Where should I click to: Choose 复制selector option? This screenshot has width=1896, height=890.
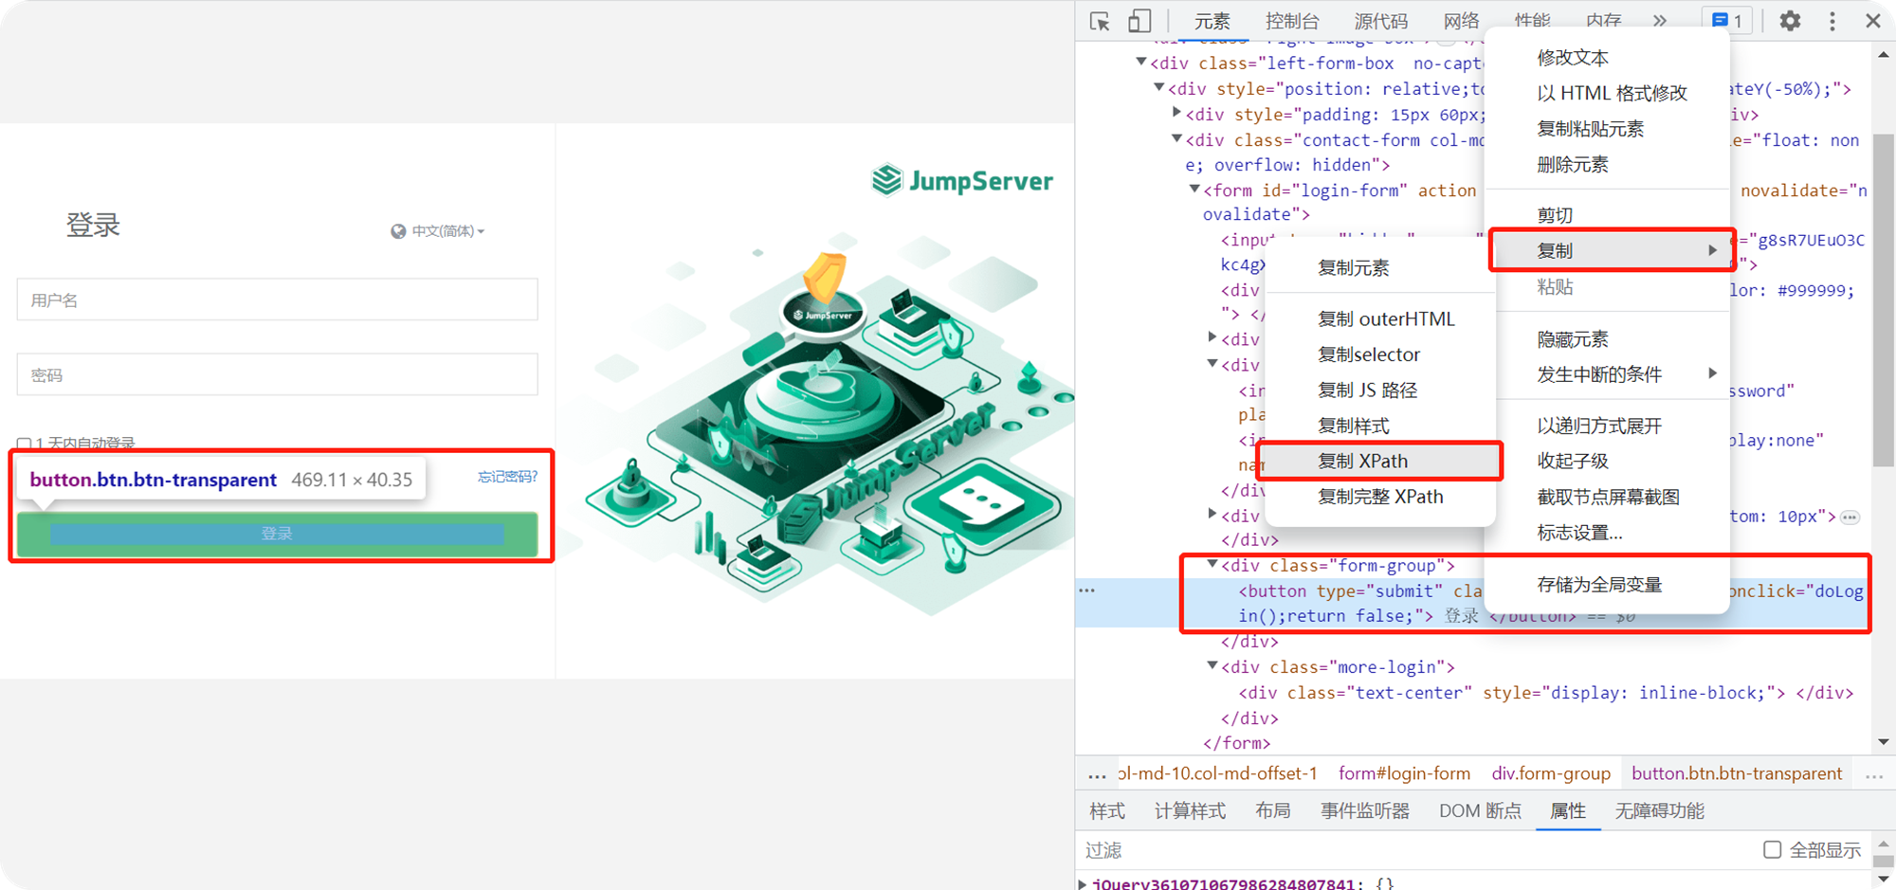click(1381, 354)
